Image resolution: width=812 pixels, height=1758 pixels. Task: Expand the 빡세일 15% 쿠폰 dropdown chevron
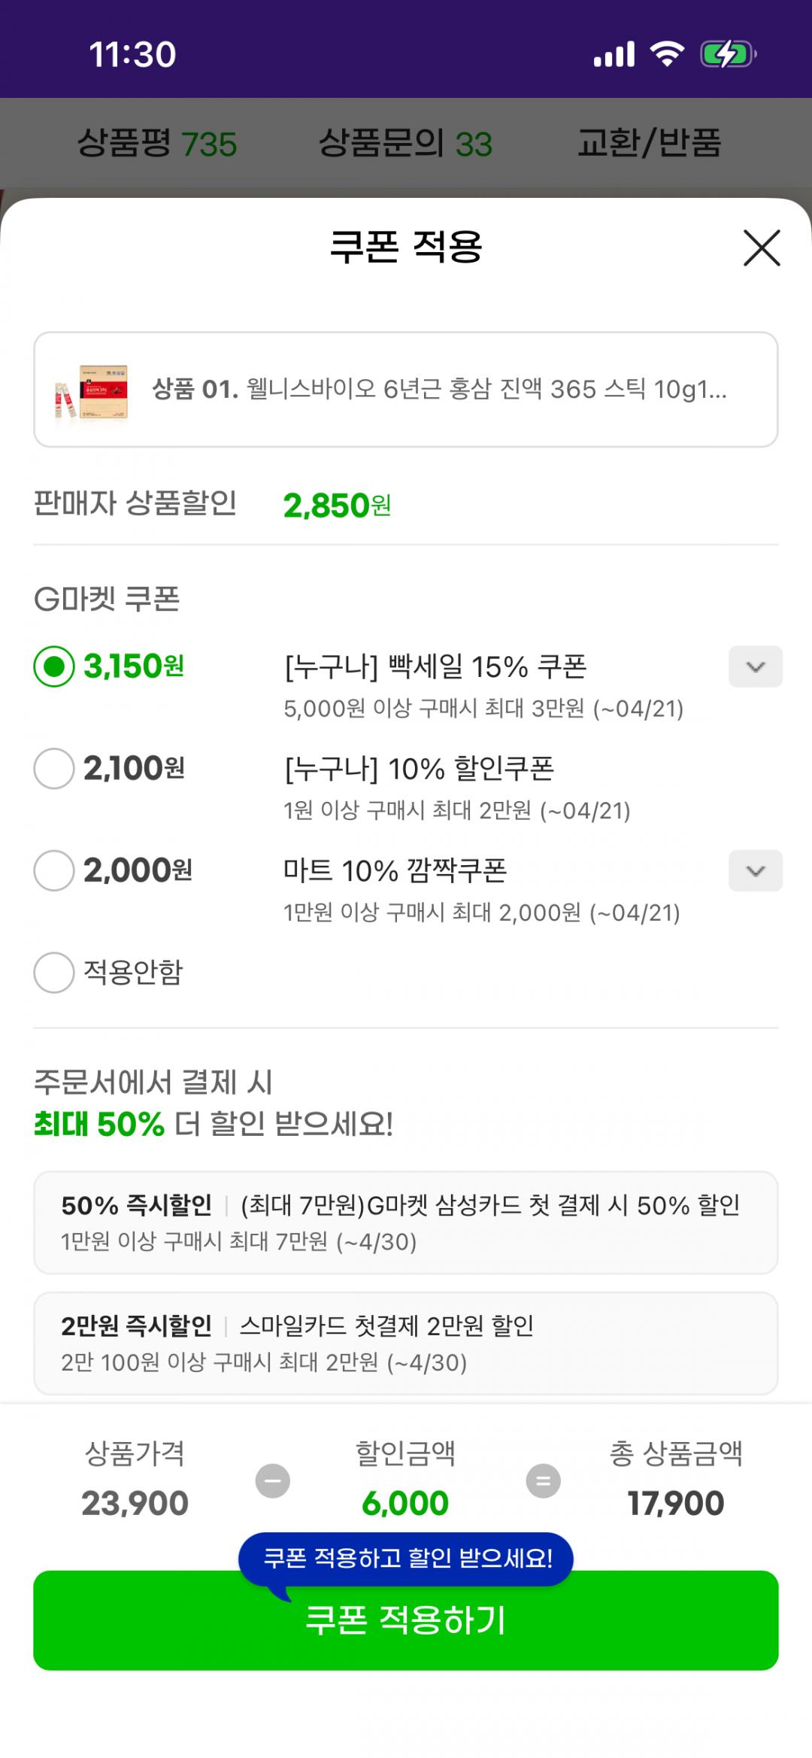coord(755,666)
